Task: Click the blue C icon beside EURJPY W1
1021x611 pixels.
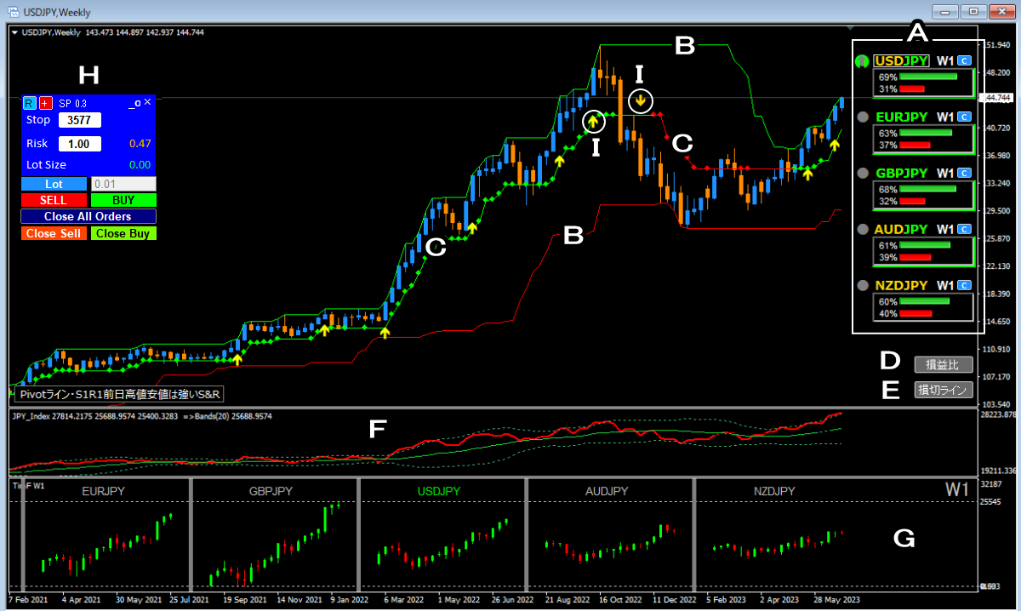Action: [964, 117]
